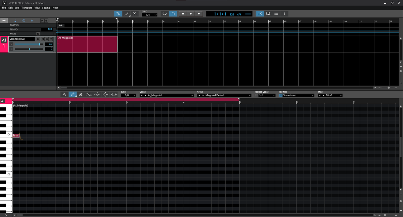Toggle loop playback icon
This screenshot has width=403, height=217.
point(165,14)
